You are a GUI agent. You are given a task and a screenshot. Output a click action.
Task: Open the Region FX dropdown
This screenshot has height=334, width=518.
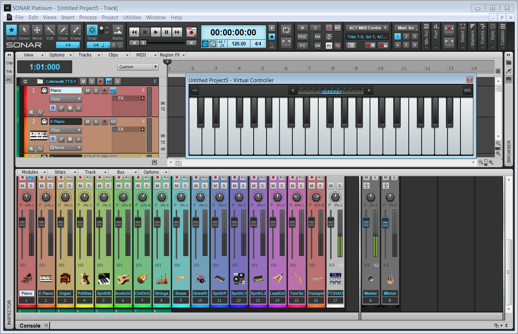pos(173,55)
